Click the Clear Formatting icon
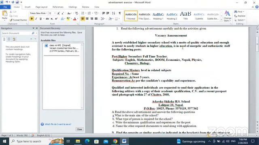The height and width of the screenshot is (145, 259). (76, 13)
